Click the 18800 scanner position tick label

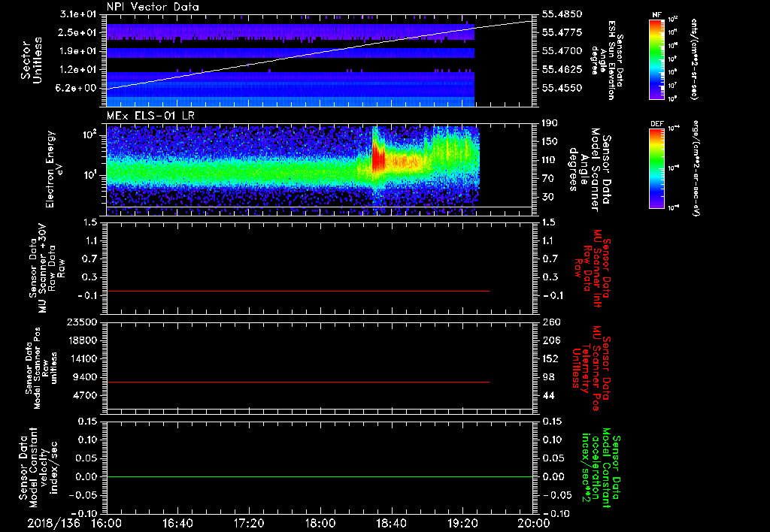coord(81,340)
